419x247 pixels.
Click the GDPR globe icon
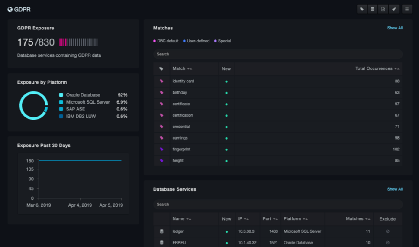pos(10,10)
